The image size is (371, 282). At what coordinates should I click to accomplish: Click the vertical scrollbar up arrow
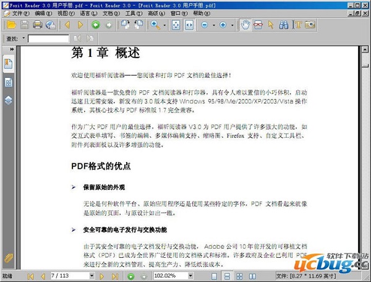click(x=365, y=49)
